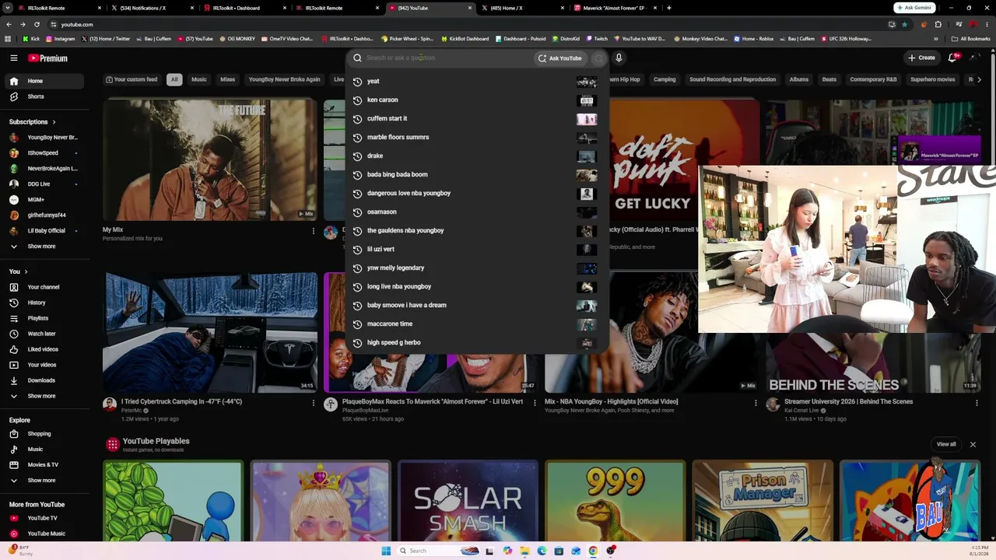Open options for the Cybertruck Camping video
This screenshot has width=996, height=560.
pos(314,403)
